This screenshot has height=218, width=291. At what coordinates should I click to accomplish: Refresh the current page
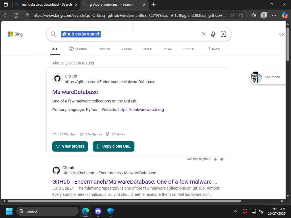[x=16, y=15]
